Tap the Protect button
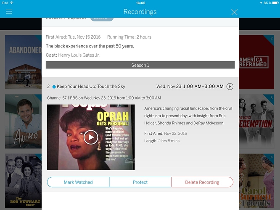This screenshot has width=280, height=210. tap(140, 182)
